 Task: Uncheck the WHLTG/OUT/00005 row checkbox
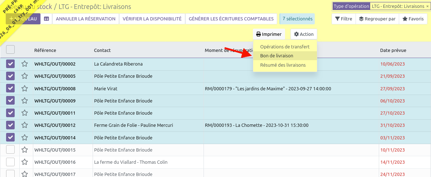(x=10, y=76)
